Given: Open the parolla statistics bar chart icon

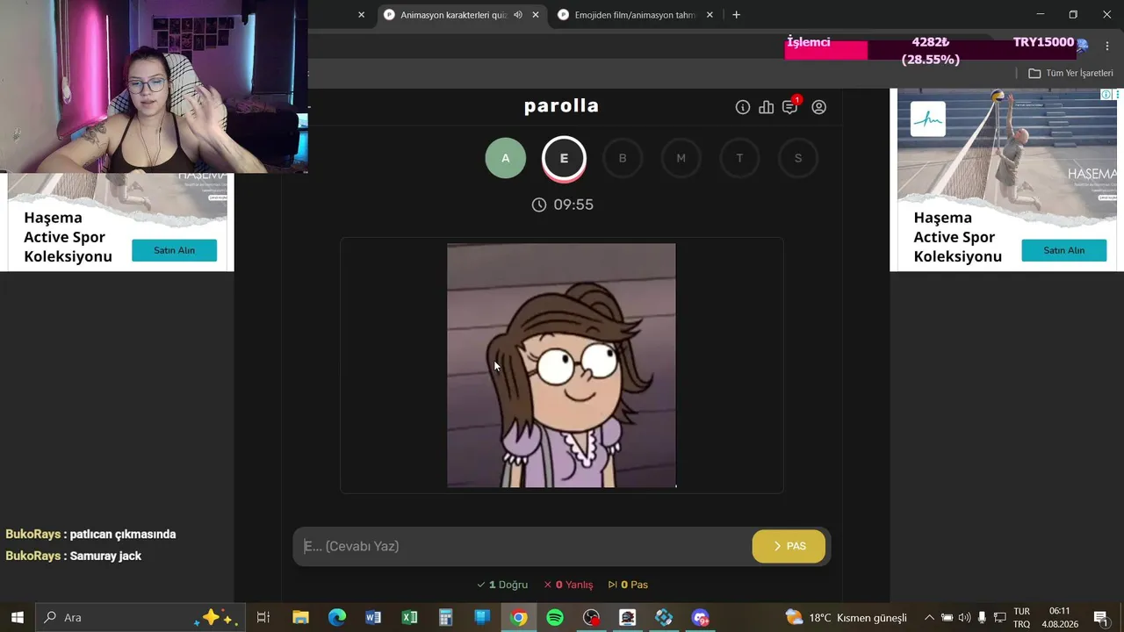Looking at the screenshot, I should coord(767,107).
